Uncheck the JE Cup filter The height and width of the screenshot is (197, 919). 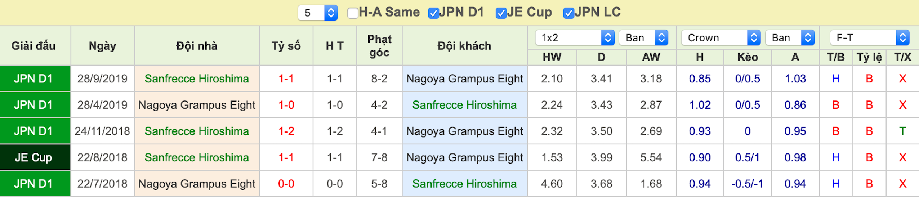coord(501,13)
